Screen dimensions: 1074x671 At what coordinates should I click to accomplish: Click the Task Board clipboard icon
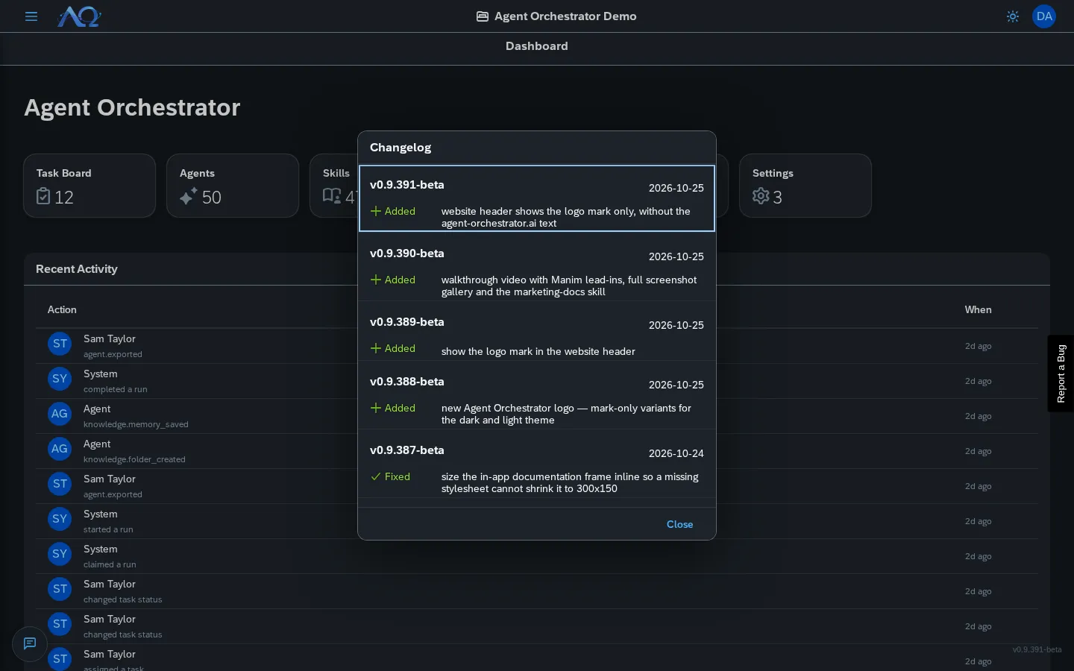[x=43, y=196]
